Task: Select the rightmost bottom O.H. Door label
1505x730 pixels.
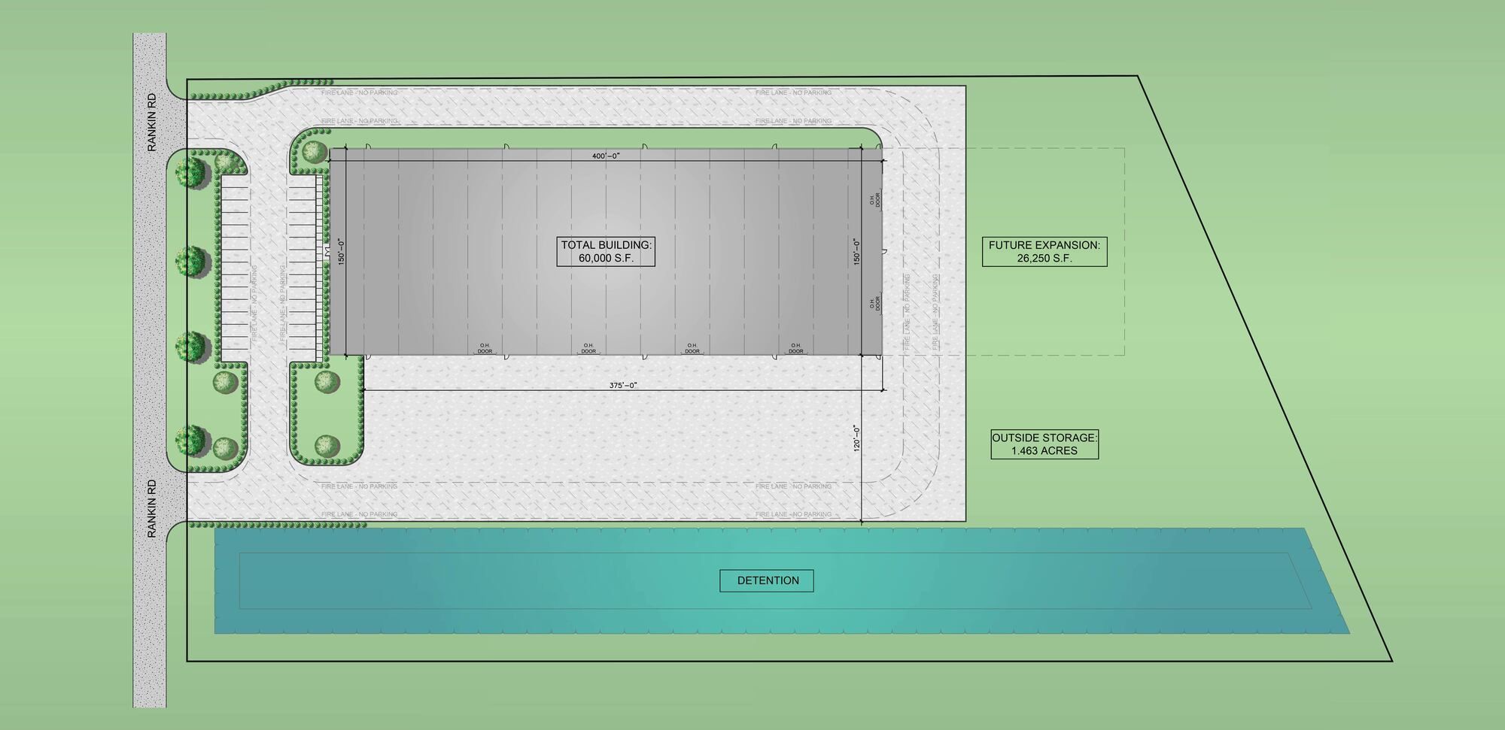Action: [795, 348]
